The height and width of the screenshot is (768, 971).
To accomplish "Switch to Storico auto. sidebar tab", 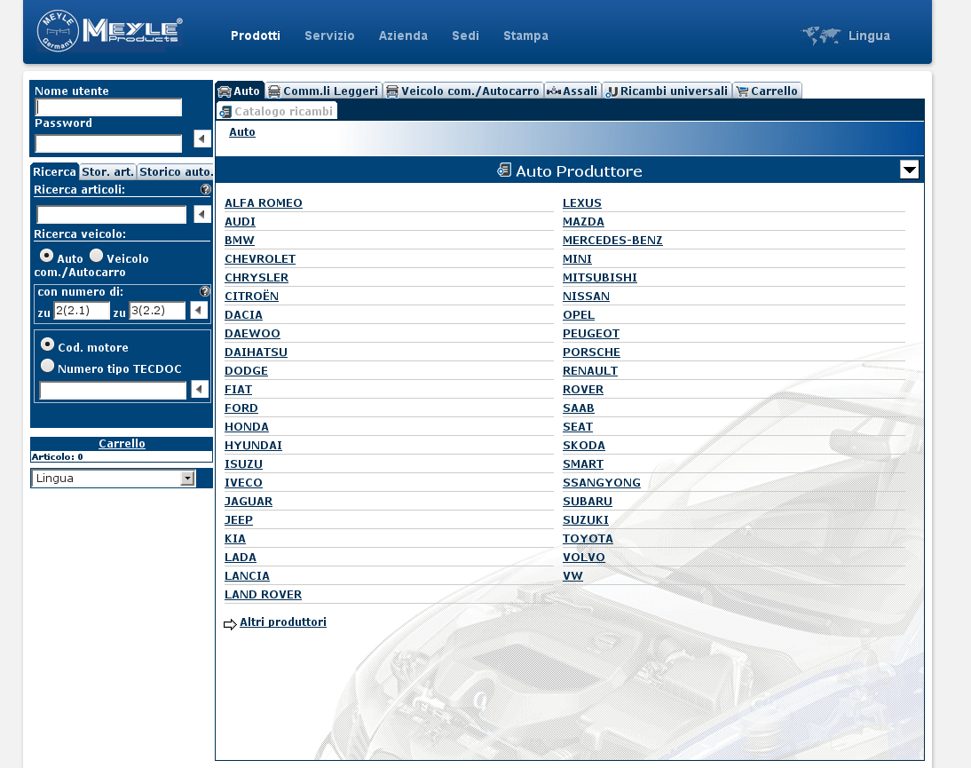I will pyautogui.click(x=175, y=171).
